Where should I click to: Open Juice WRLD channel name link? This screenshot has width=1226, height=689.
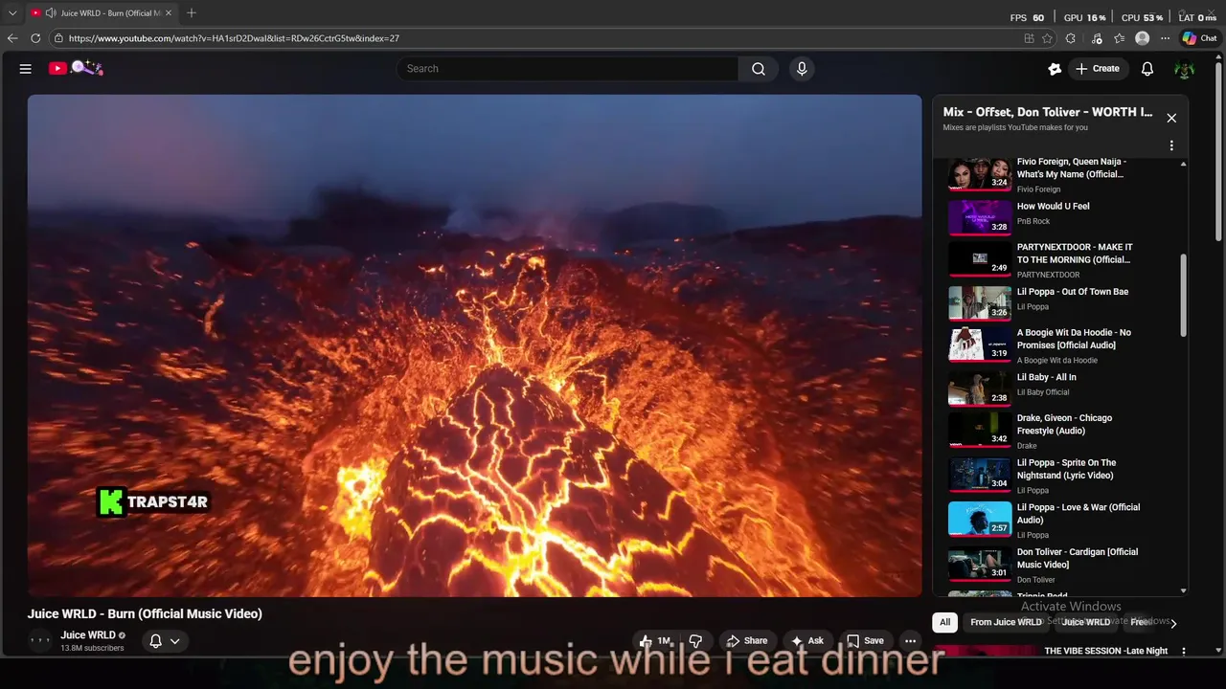(88, 635)
